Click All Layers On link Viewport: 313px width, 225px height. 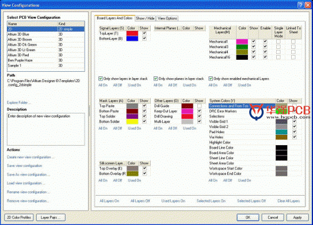(x=109, y=201)
